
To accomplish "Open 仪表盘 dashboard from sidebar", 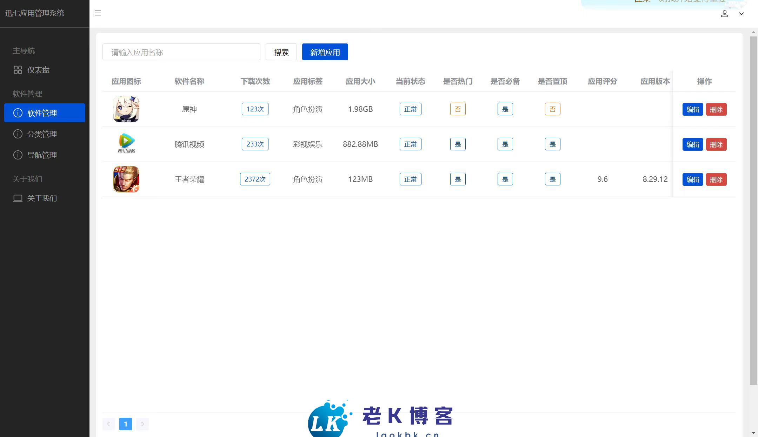I will pos(38,70).
